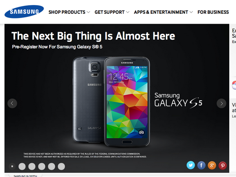Screen dimensions: 236x177
Task: Click The Next Big Thing headline
Action: (93, 36)
